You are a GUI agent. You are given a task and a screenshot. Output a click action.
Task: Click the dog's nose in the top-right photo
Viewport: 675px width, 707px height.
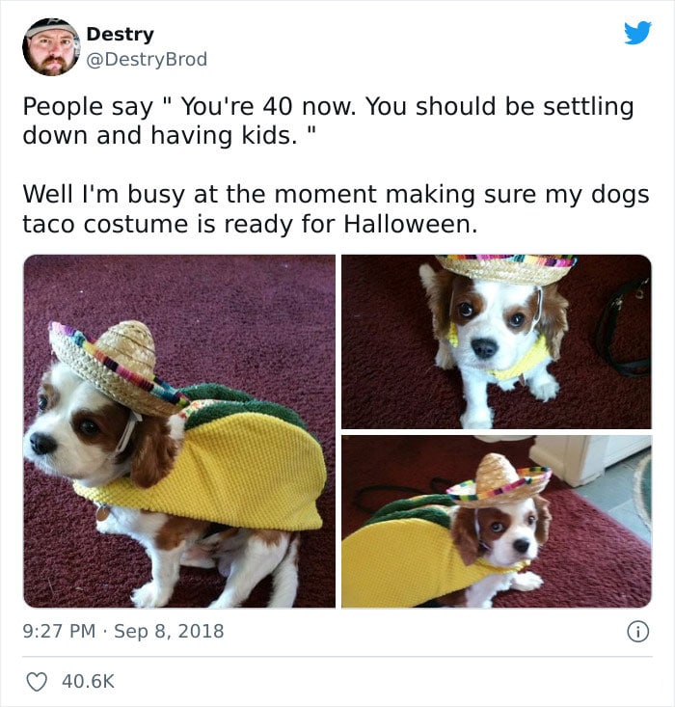point(485,347)
